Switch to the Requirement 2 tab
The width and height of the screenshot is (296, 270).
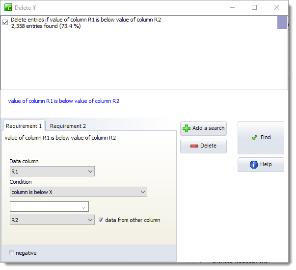(68, 126)
